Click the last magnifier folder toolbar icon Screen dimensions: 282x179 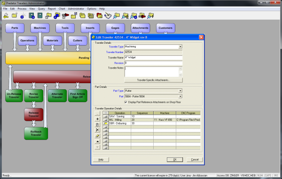150,16
